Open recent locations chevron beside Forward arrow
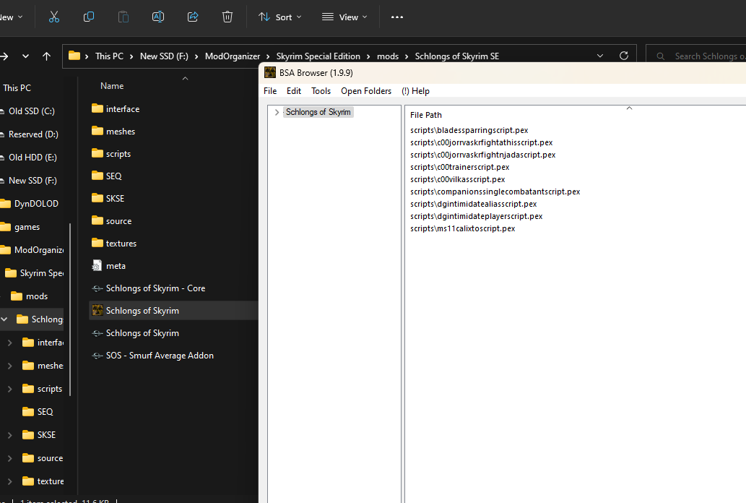This screenshot has width=746, height=503. [26, 56]
